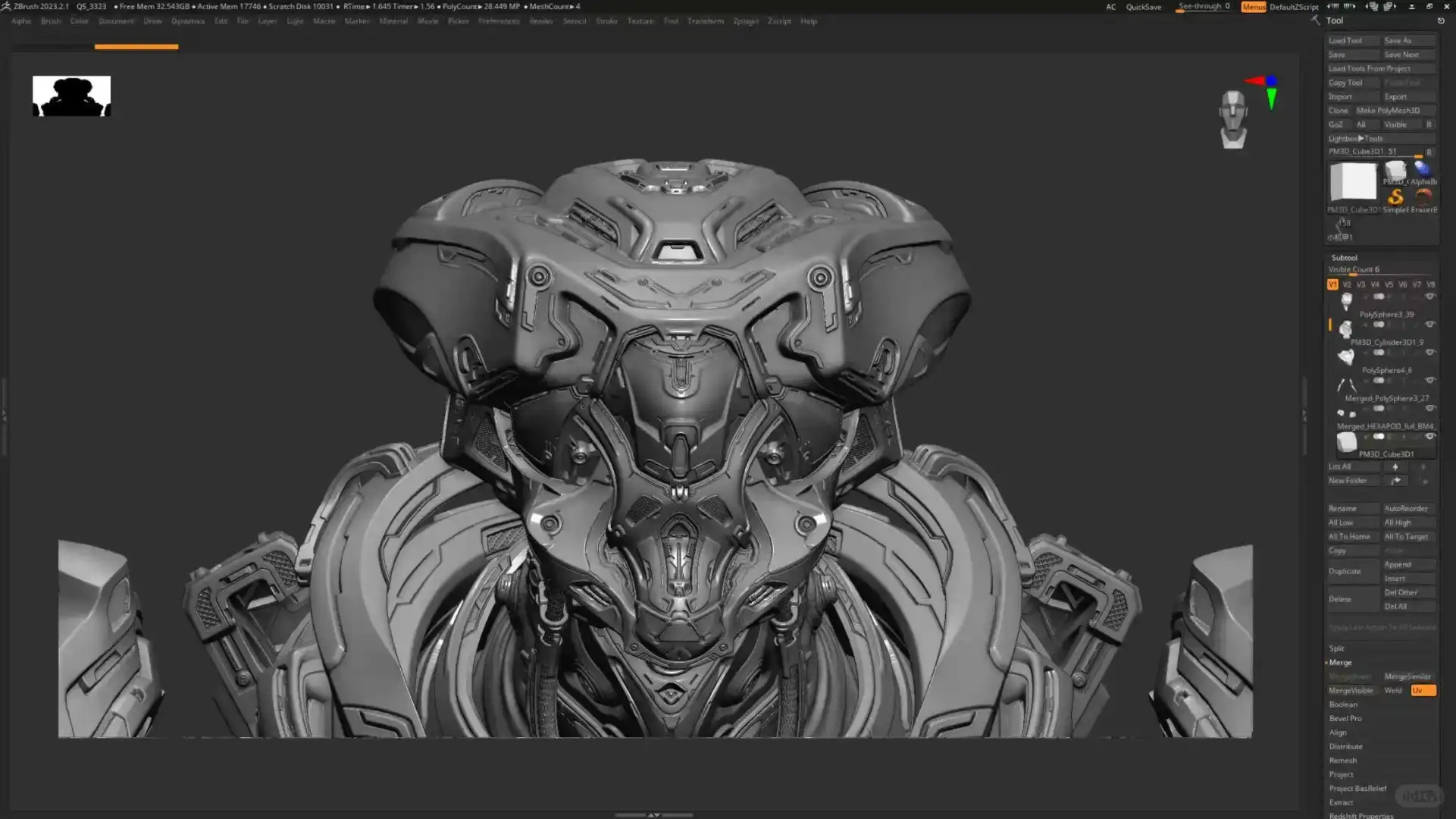Hide the Merged_HEXAPOD_full_BM4 subtool
The width and height of the screenshot is (1456, 819).
point(1429,408)
